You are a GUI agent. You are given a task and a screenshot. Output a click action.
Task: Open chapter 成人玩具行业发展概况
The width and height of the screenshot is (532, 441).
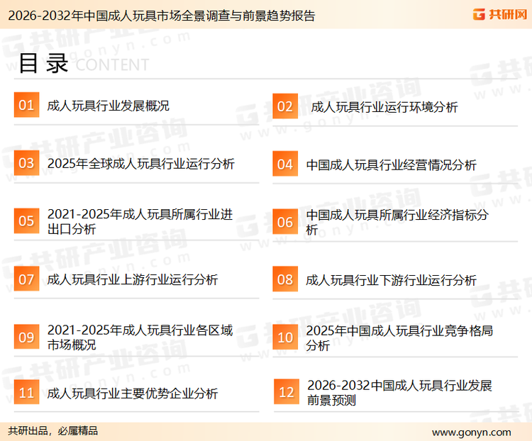click(x=108, y=106)
